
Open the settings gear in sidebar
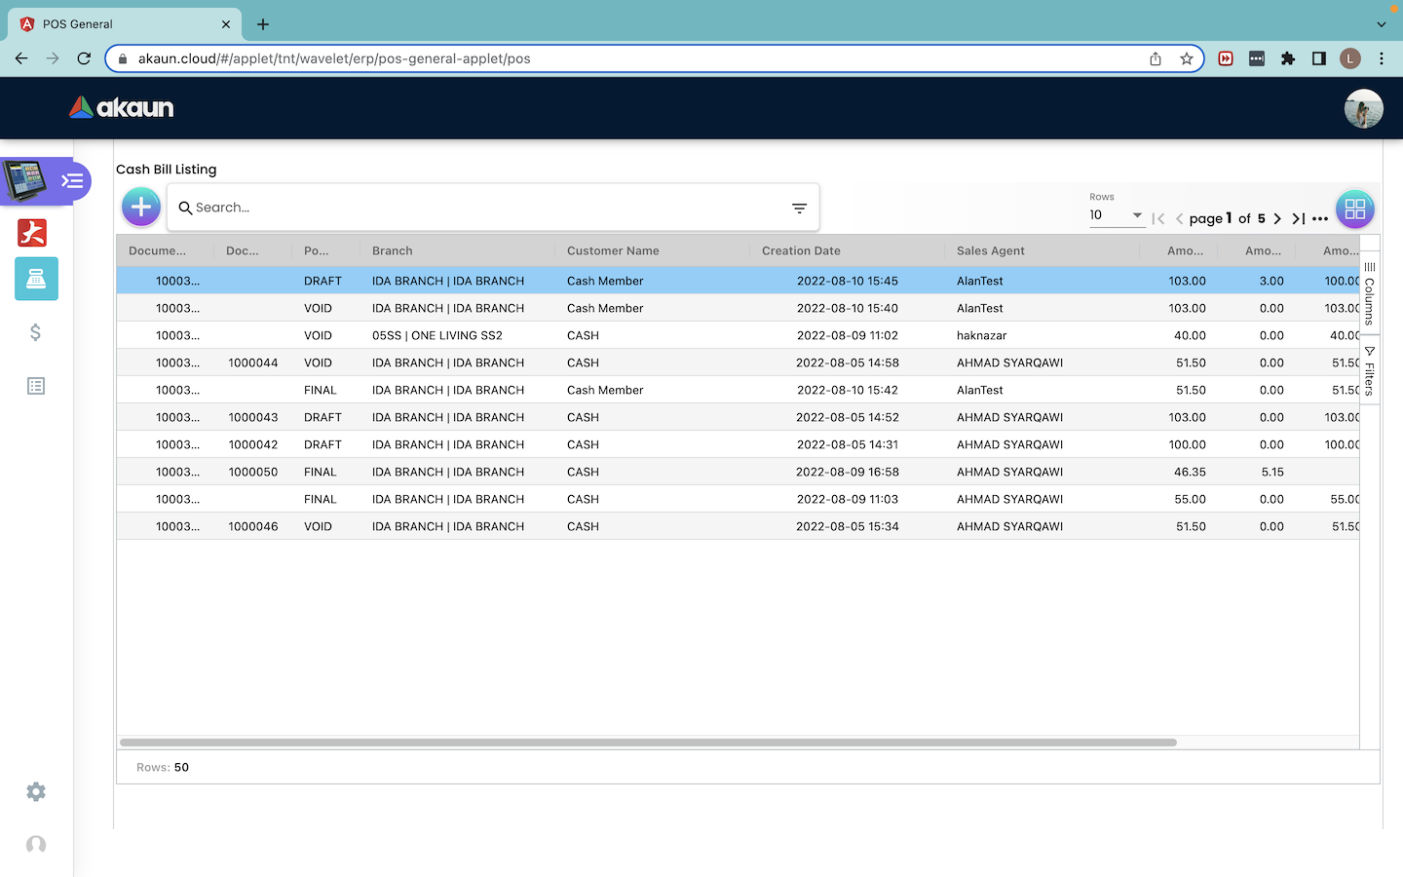pyautogui.click(x=36, y=792)
